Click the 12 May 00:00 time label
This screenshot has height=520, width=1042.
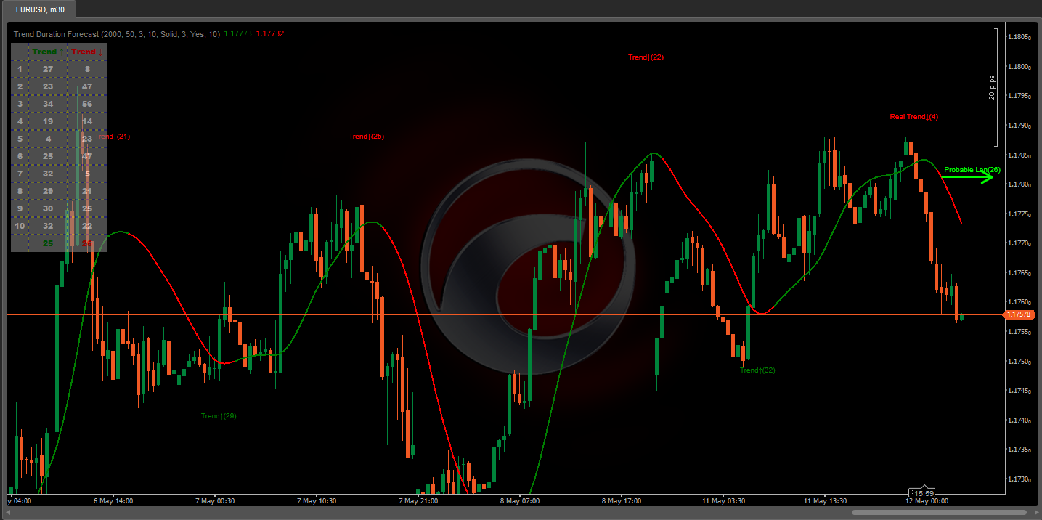tap(927, 501)
